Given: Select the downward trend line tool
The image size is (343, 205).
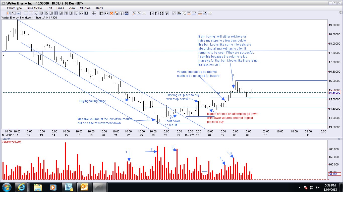Looking at the screenshot, I should click(157, 13).
